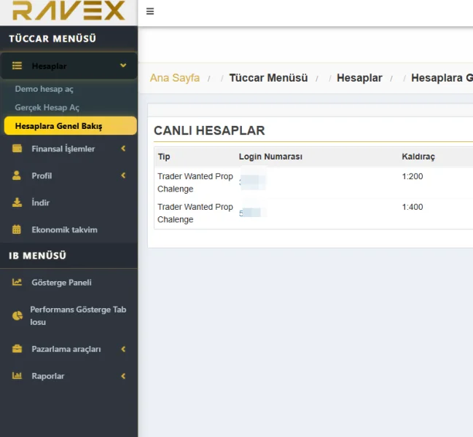Screen dimensions: 473x437
Task: Collapse the Hesaplar menu chevron
Action: pyautogui.click(x=123, y=66)
